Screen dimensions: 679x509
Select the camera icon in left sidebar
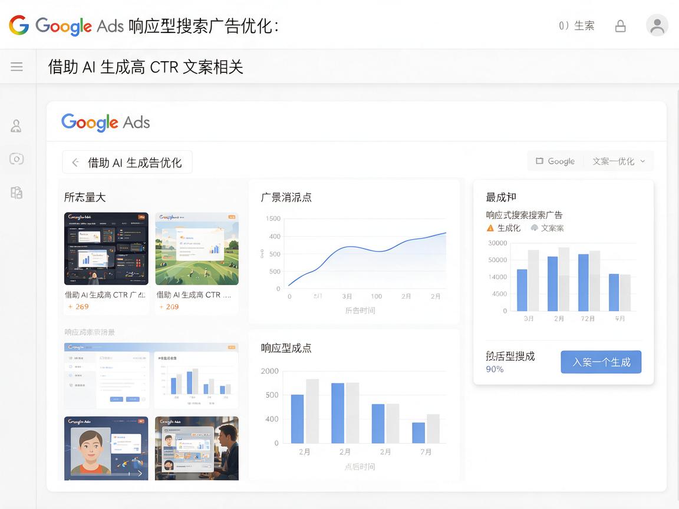pos(17,159)
